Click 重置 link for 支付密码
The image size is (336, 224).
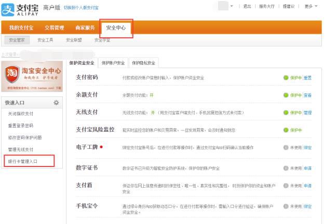coord(307,78)
